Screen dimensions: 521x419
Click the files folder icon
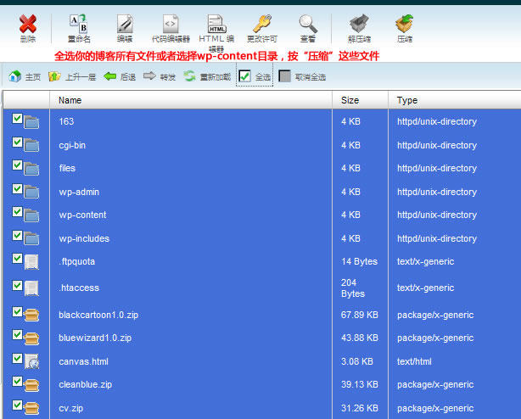pos(31,169)
